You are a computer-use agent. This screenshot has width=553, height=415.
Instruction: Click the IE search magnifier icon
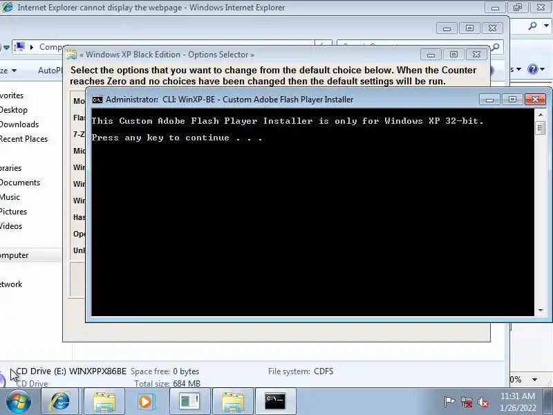[x=532, y=26]
